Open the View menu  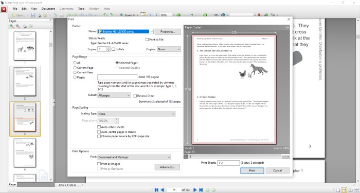[x=34, y=9]
